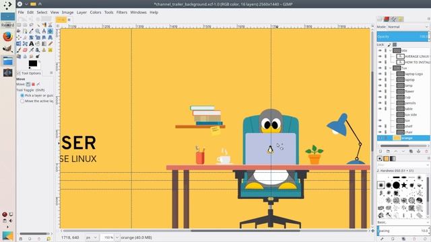431x242 pixels.
Task: Select the Scissors Select tool
Action: pyautogui.click(x=51, y=25)
